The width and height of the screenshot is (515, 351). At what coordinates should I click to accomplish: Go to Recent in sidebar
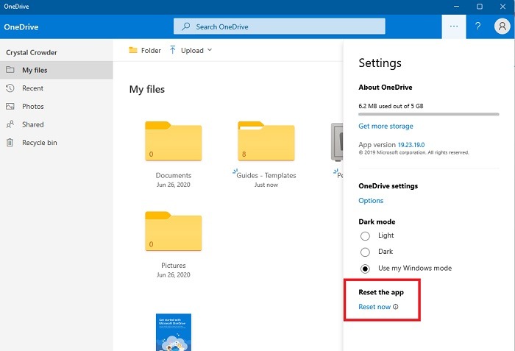point(57,88)
